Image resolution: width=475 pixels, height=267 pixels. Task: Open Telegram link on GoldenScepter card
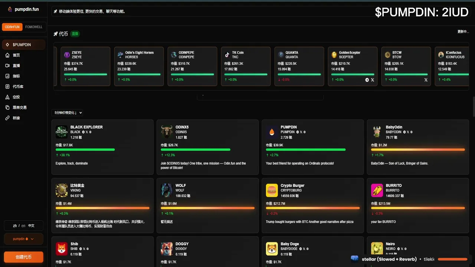367,80
